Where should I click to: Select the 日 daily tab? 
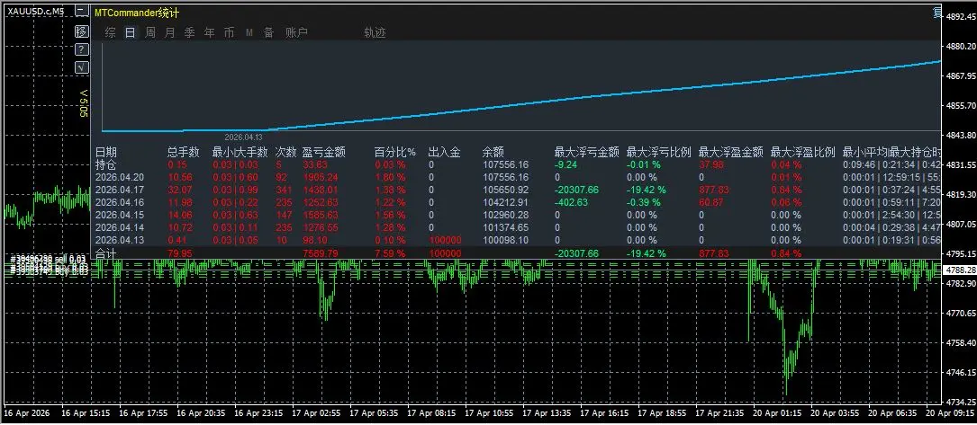pos(131,33)
